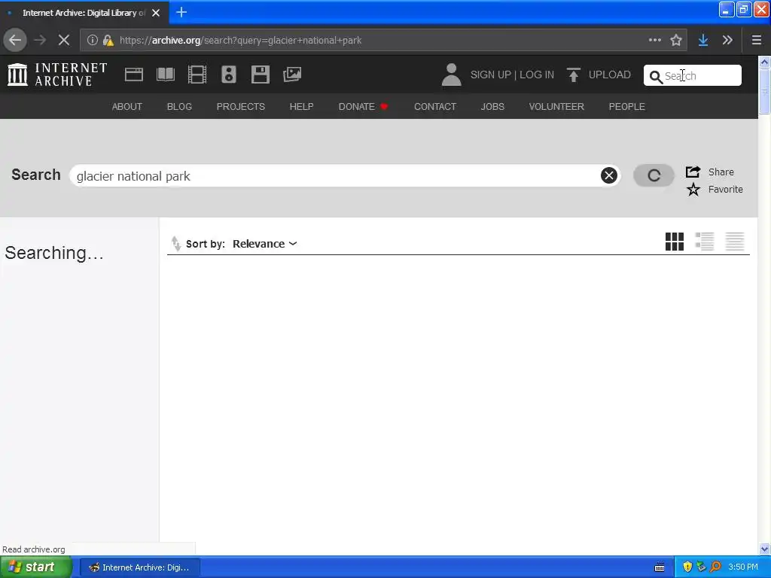The width and height of the screenshot is (771, 578).
Task: Open the browser Downloads panel
Action: 703,41
